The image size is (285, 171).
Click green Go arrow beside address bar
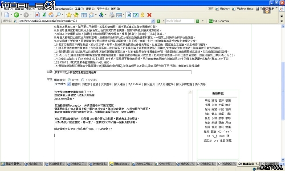(159, 21)
